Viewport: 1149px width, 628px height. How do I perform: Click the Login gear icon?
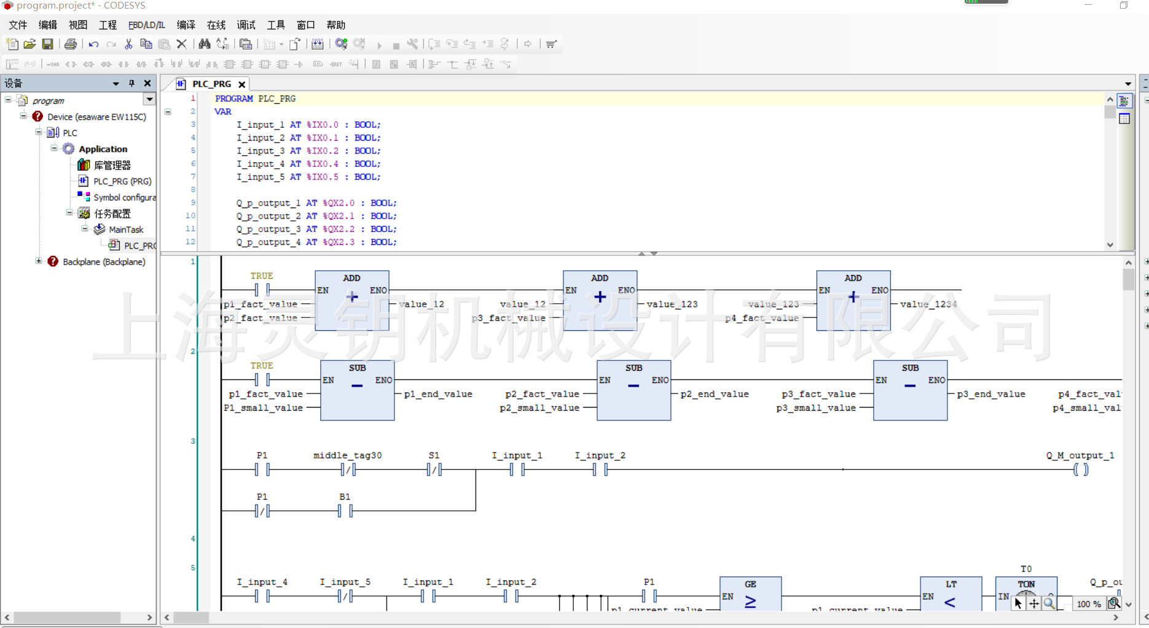click(341, 44)
